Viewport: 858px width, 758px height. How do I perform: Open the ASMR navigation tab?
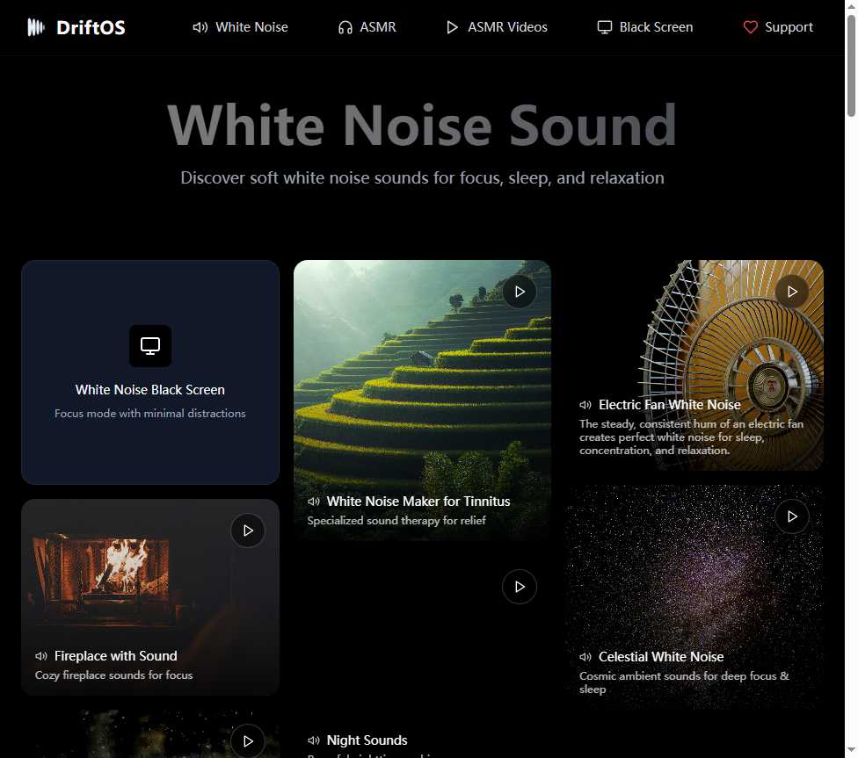[x=367, y=27]
